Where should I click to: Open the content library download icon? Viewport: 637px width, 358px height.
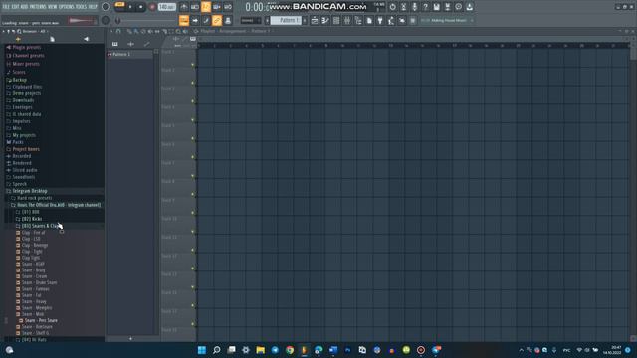pos(469,7)
